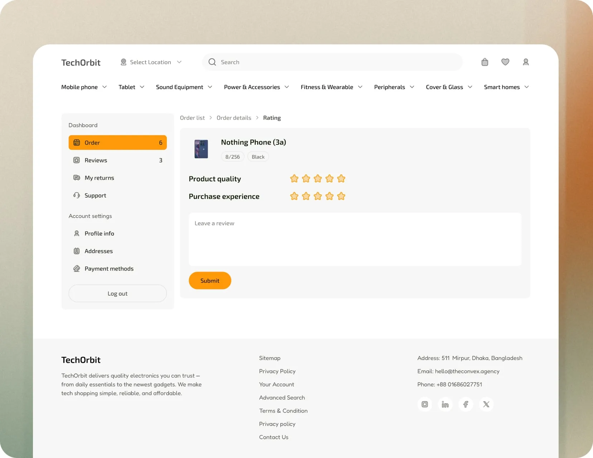
Task: Open wishlist heart icon in header
Action: click(x=505, y=62)
